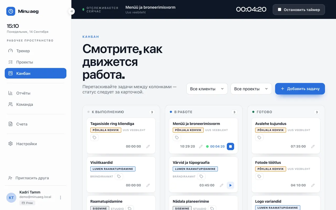This screenshot has width=336, height=210.
Task: Edit time pencil on Visiitkaardid card
Action: pos(148,185)
